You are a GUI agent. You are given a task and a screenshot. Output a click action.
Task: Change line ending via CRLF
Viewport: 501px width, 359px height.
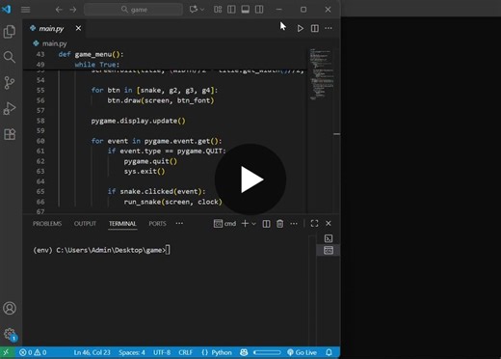point(185,352)
